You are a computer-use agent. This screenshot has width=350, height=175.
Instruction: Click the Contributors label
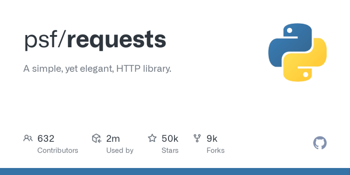[58, 150]
